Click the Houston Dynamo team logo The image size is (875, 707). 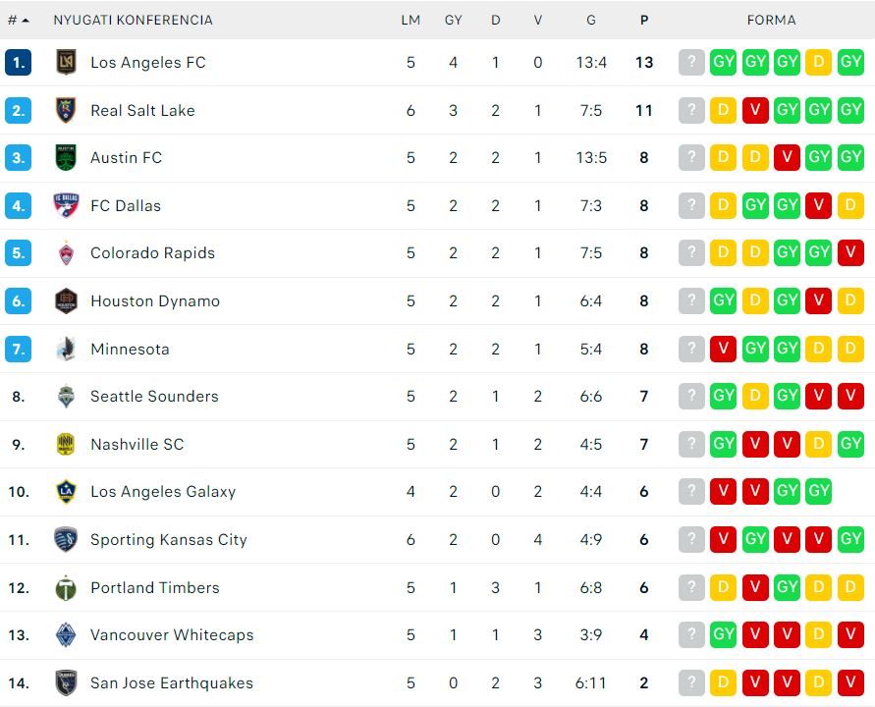click(x=66, y=301)
